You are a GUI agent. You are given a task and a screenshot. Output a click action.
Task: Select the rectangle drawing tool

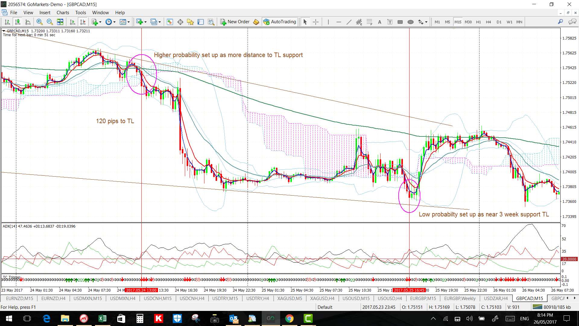(400, 22)
